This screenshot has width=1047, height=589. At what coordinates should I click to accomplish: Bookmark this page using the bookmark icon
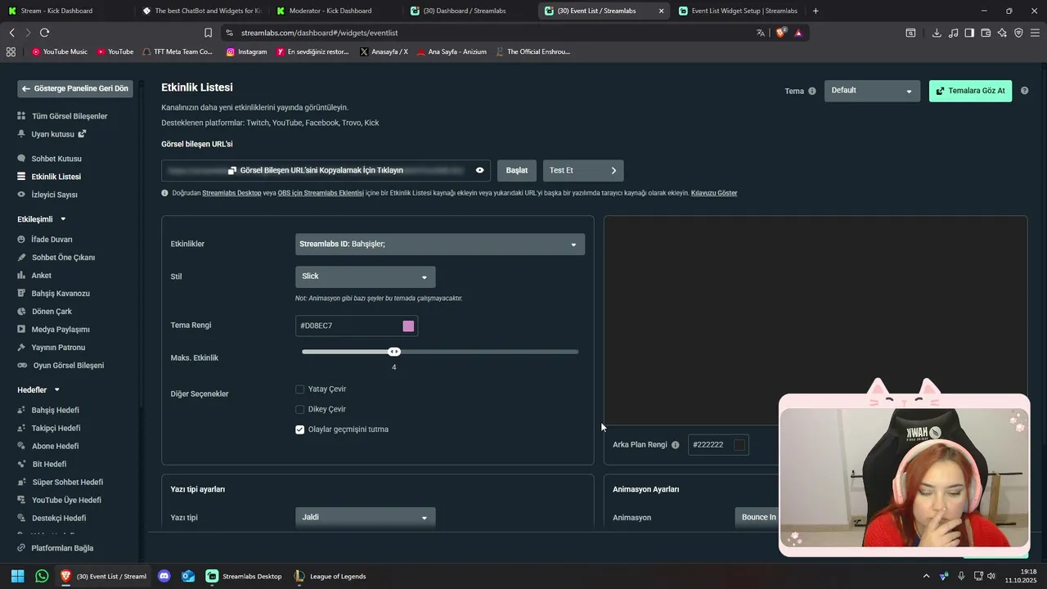pyautogui.click(x=209, y=33)
